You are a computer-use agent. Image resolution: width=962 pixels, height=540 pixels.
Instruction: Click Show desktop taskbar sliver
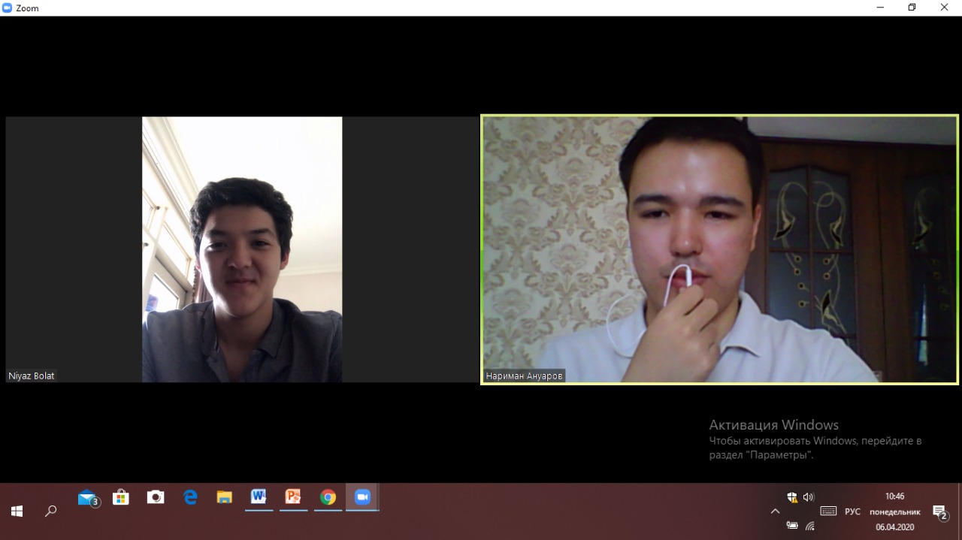[x=960, y=511]
